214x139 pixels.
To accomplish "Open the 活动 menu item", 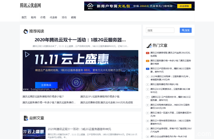I will pos(64,17).
